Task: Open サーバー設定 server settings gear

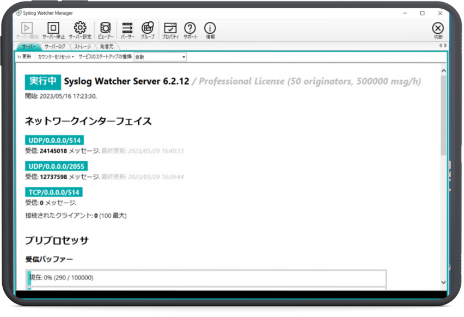Action: tap(80, 31)
